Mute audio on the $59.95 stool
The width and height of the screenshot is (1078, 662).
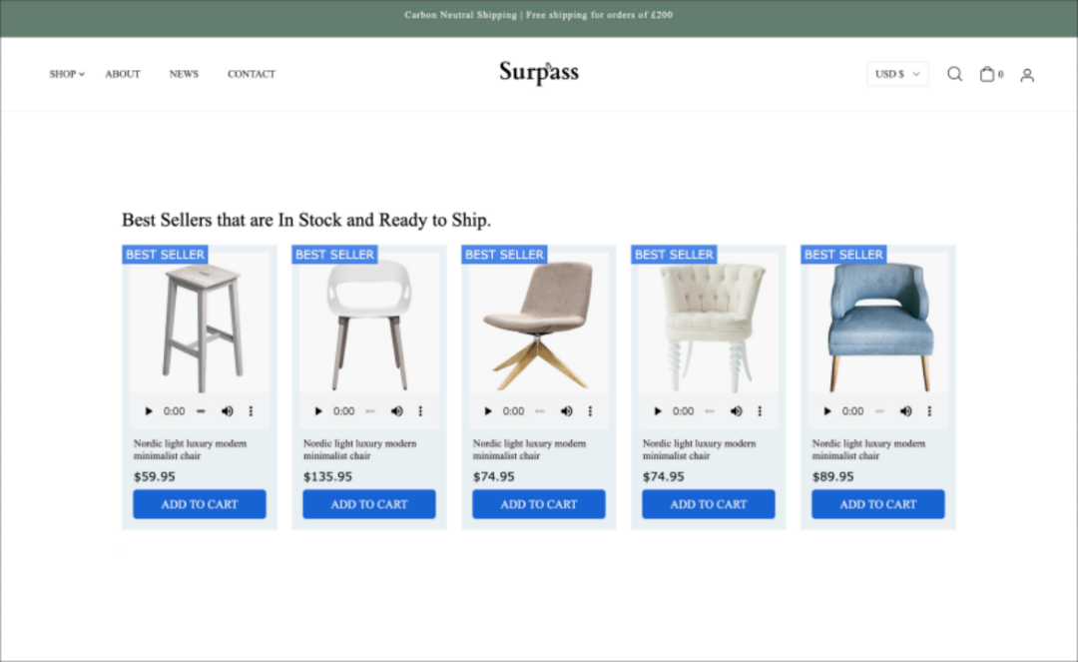point(227,411)
